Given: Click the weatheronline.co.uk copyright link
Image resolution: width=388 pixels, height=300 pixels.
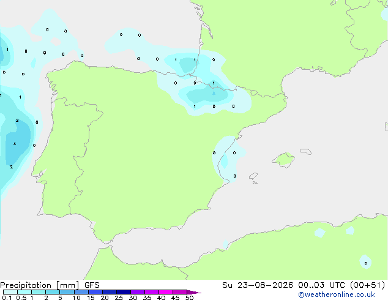Looking at the screenshot, I should 337,294.
